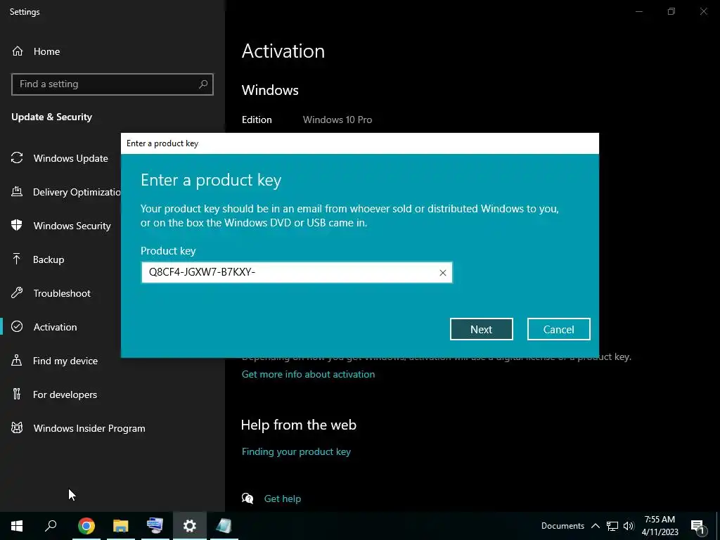
Task: Click the search magnifier in Find a setting
Action: click(203, 84)
